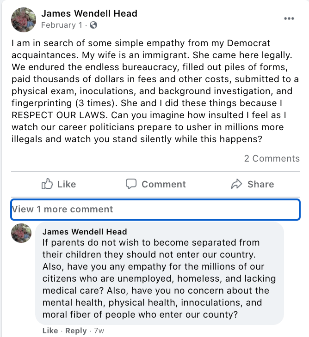This screenshot has width=309, height=337.
Task: Like the comment about separated parents
Action: [x=50, y=331]
